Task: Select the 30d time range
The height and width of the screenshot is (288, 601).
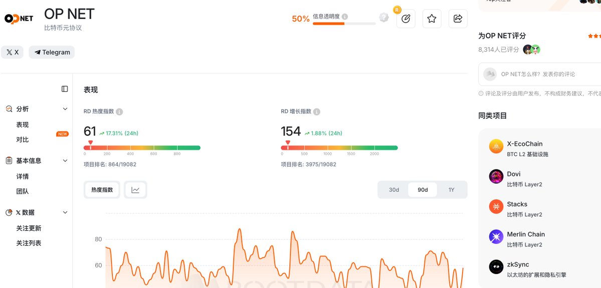Action: (394, 190)
